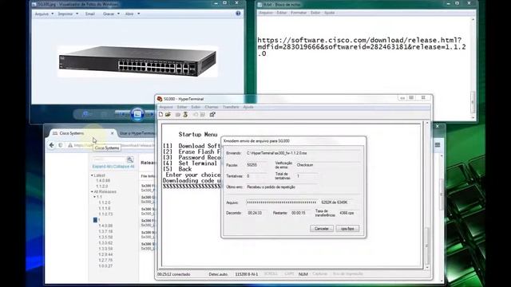511x287 pixels.
Task: Click the Xmodem file transfer progress bar
Action: [x=282, y=202]
